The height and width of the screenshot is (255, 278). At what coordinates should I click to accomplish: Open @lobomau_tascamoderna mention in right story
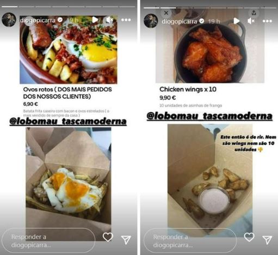click(209, 116)
